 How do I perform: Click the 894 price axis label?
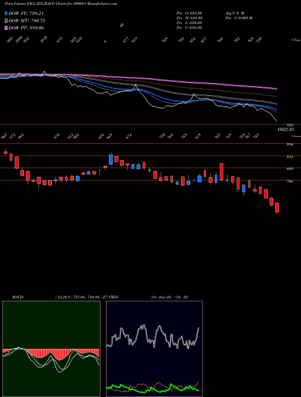coord(290,144)
